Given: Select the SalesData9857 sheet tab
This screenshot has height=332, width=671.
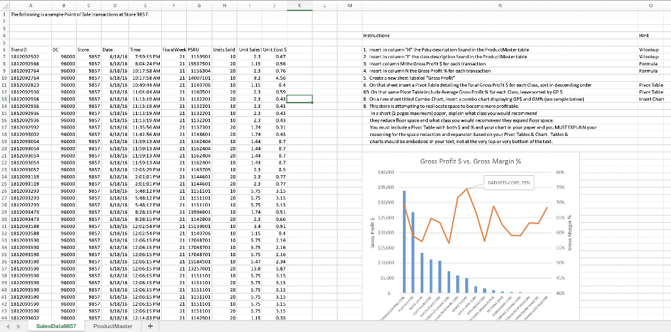Looking at the screenshot, I should (56, 326).
